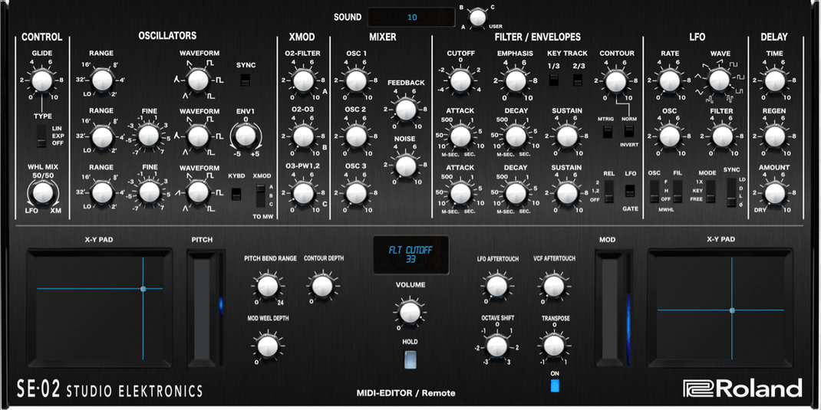
Task: Click the LFO FILTER depth knob
Action: click(721, 136)
